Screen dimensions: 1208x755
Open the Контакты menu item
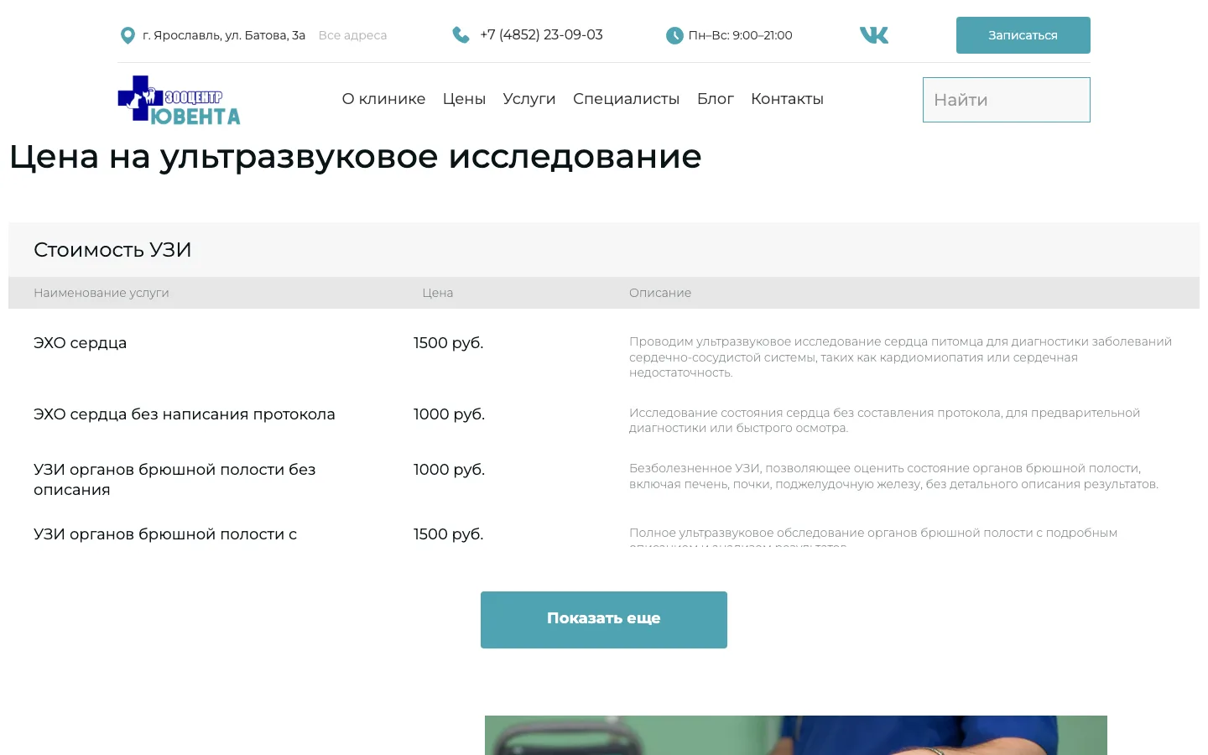pos(787,99)
